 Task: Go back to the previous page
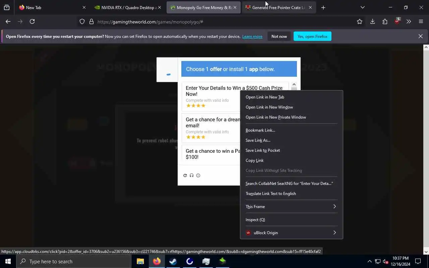coord(8,21)
